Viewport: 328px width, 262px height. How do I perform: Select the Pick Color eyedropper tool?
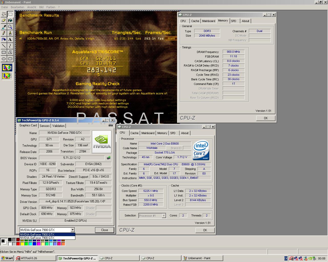tap(4, 27)
